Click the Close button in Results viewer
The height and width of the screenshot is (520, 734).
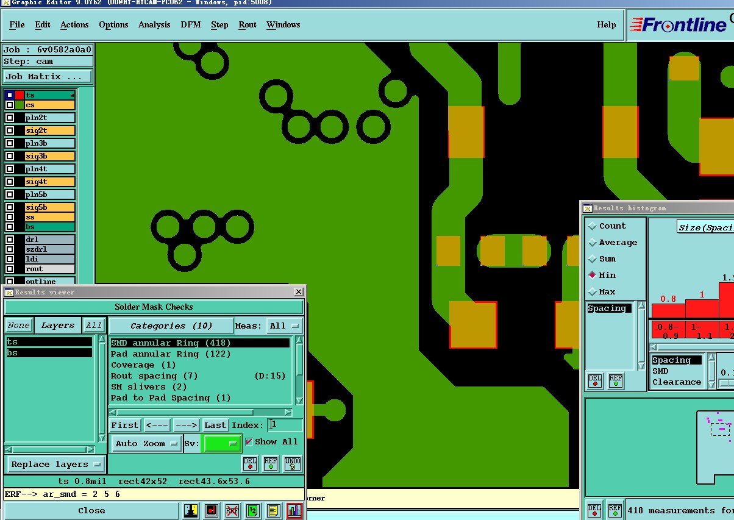pos(91,510)
